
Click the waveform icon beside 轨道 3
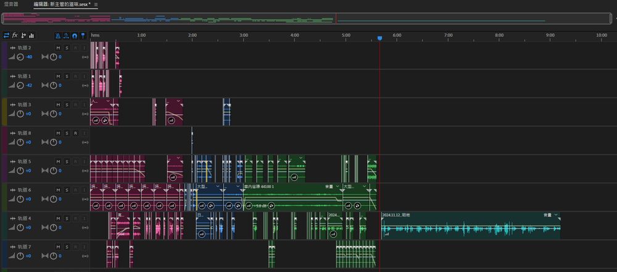point(13,104)
